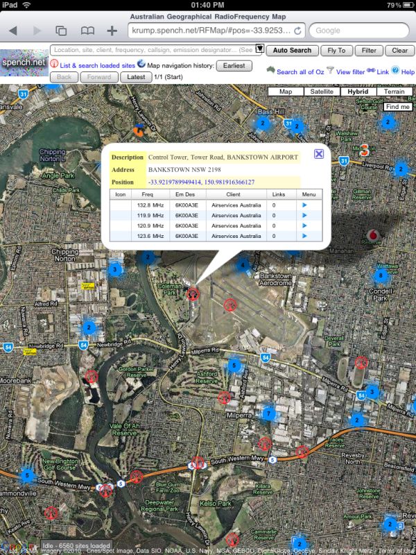Tap the Google search field
The height and width of the screenshot is (555, 416).
(x=359, y=31)
